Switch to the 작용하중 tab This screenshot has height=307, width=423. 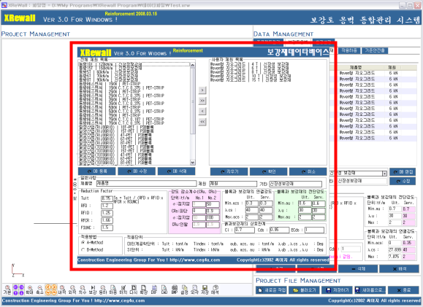click(x=349, y=50)
